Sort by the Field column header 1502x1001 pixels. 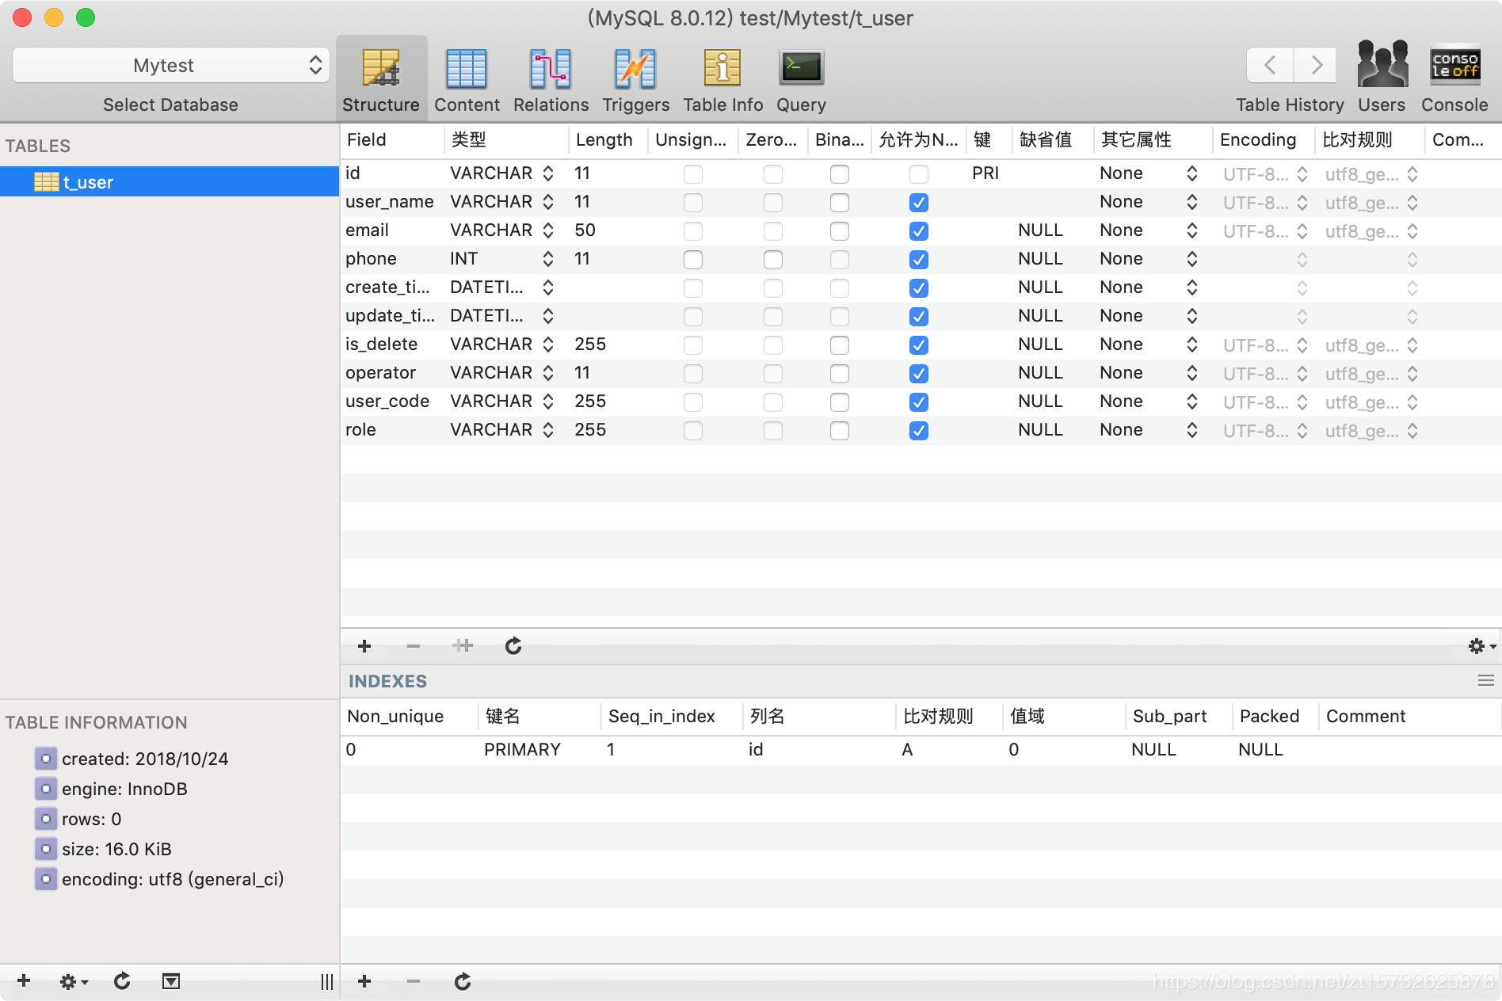click(x=392, y=140)
